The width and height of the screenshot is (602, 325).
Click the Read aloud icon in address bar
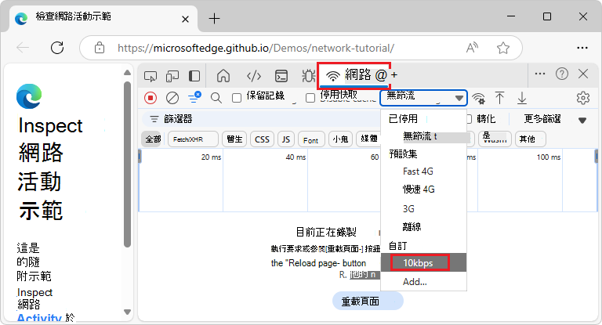coord(472,48)
